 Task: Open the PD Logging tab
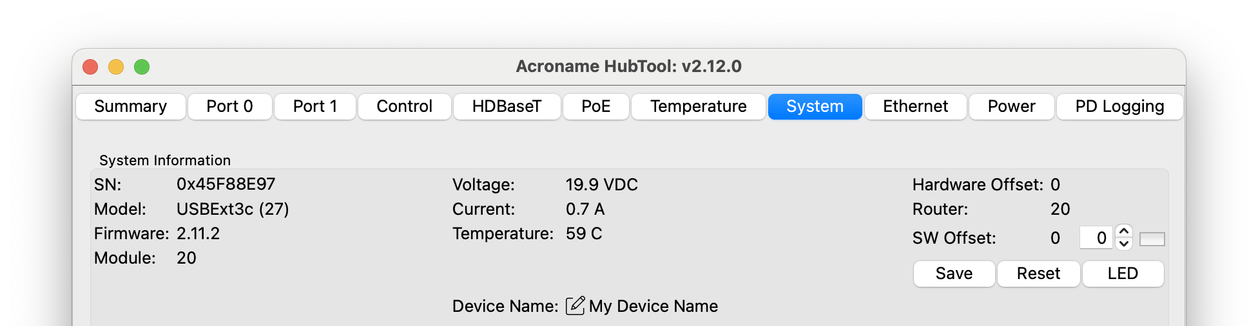coord(1119,107)
